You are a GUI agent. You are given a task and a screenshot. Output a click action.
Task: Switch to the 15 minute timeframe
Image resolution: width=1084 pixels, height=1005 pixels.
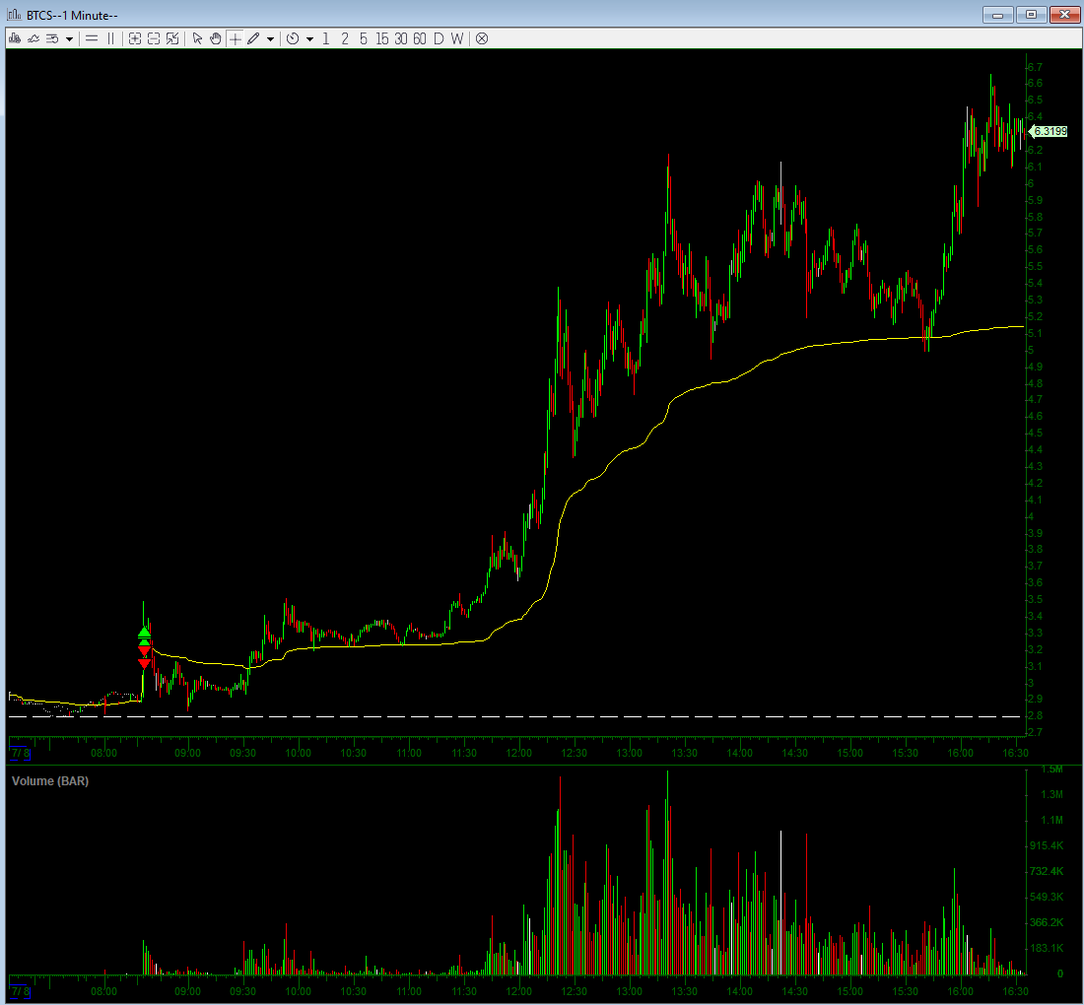coord(382,38)
